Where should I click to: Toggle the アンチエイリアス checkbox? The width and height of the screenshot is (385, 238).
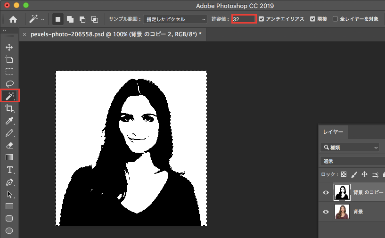click(262, 19)
